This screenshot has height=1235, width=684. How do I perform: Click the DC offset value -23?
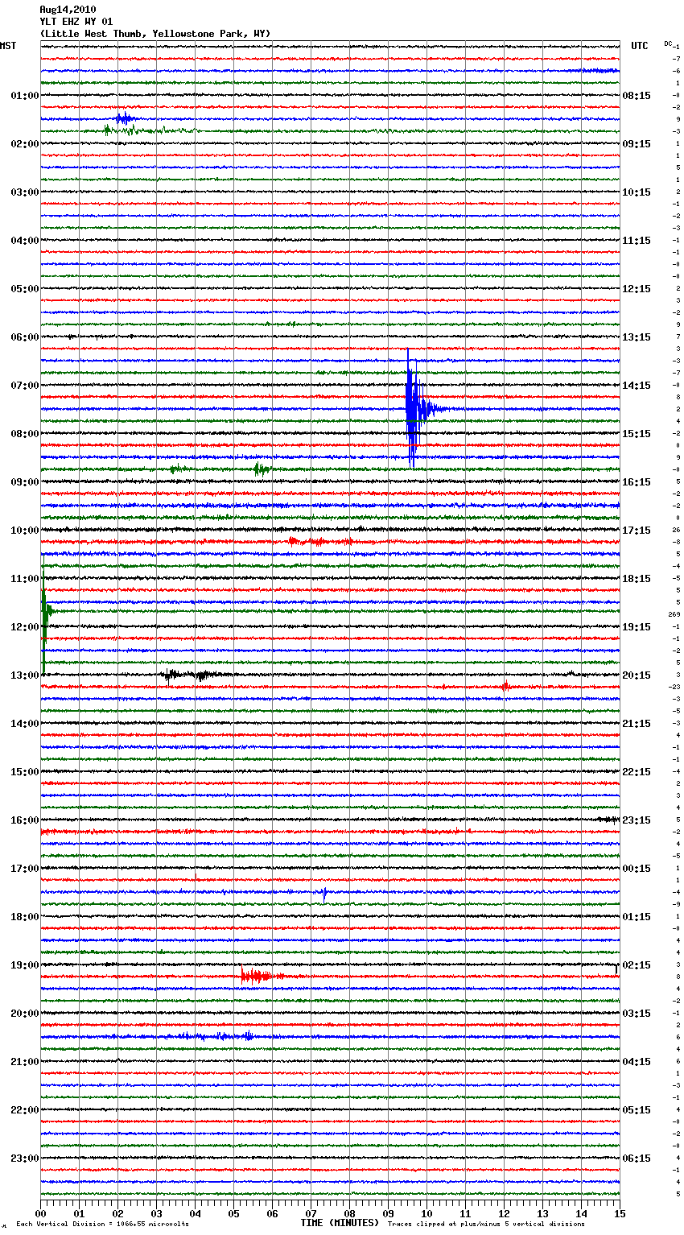(674, 688)
